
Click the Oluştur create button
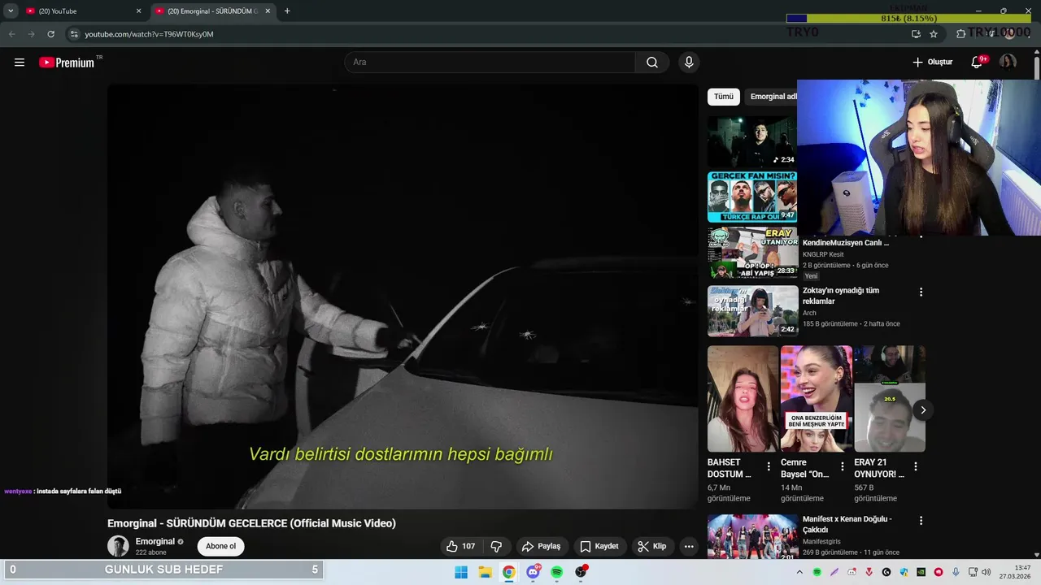tap(932, 63)
